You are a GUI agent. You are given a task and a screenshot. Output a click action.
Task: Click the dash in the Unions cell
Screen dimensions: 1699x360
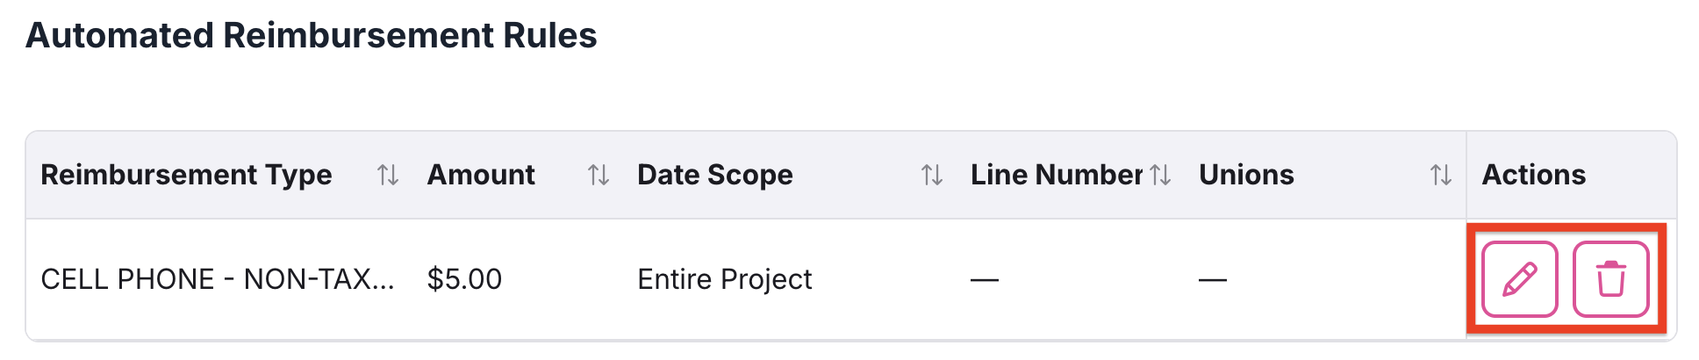[1213, 280]
